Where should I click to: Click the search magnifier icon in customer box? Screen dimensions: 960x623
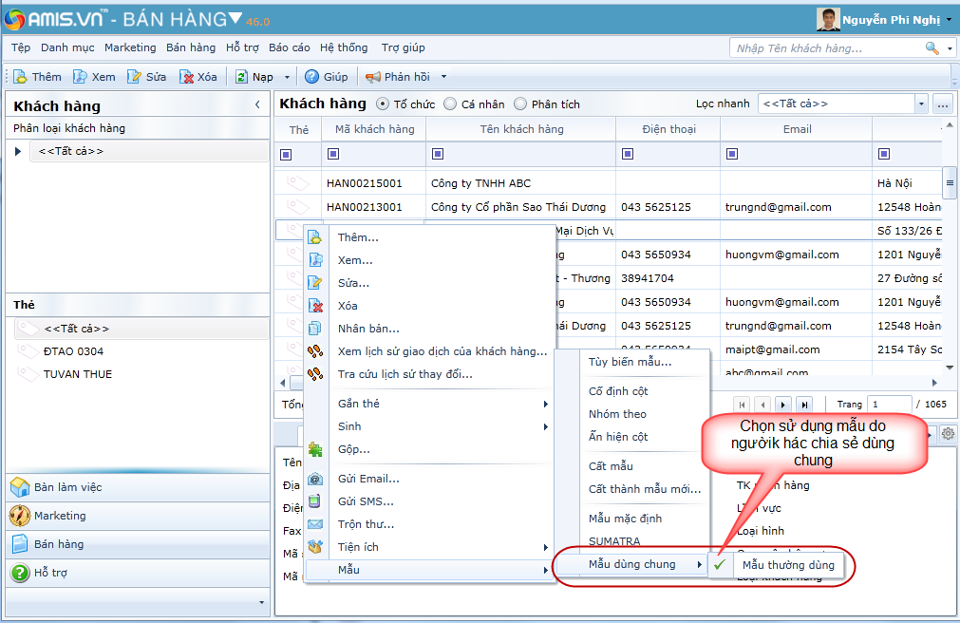point(932,48)
